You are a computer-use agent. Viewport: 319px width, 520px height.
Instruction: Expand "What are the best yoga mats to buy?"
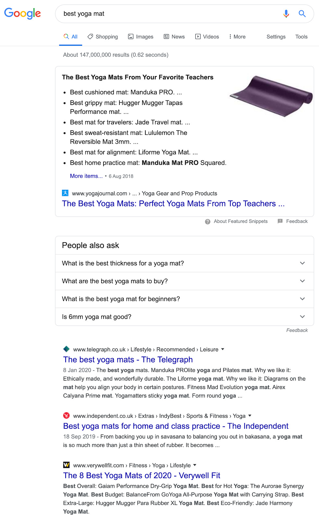(302, 281)
